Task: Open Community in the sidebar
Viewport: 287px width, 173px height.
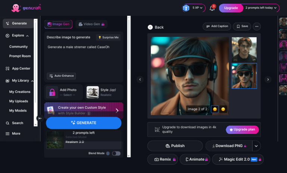Action: (x=18, y=47)
